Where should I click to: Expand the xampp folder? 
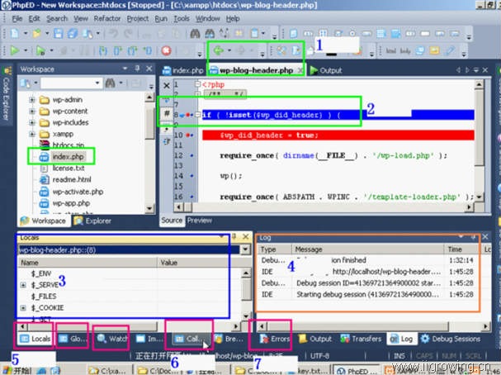(32, 134)
